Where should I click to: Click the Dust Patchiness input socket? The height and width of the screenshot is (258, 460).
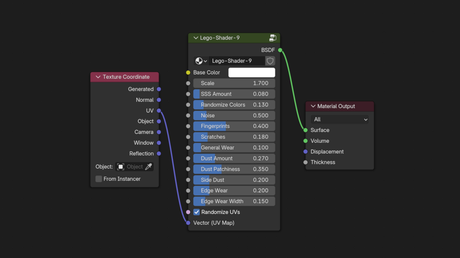click(x=188, y=169)
